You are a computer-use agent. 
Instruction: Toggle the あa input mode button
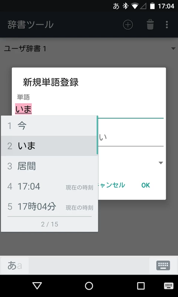click(15, 265)
